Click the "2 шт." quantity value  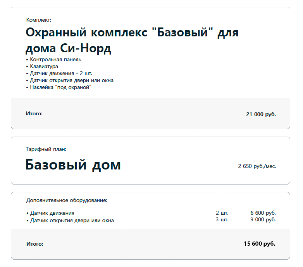(x=222, y=213)
